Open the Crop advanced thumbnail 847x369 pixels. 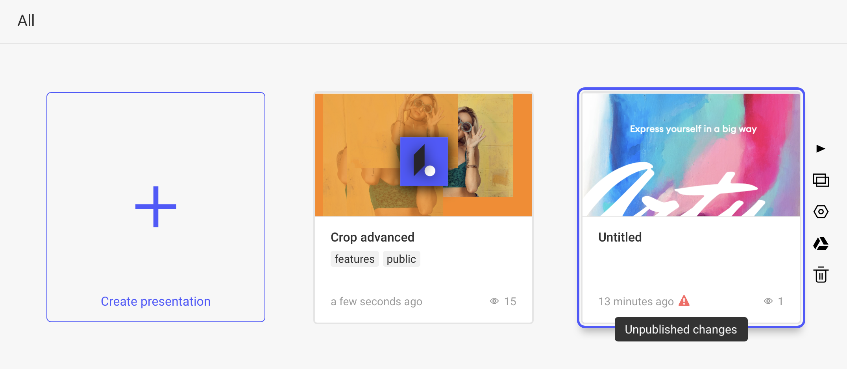(x=423, y=155)
